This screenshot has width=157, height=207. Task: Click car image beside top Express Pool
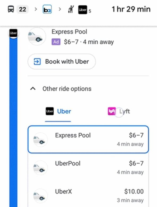coord(37,36)
